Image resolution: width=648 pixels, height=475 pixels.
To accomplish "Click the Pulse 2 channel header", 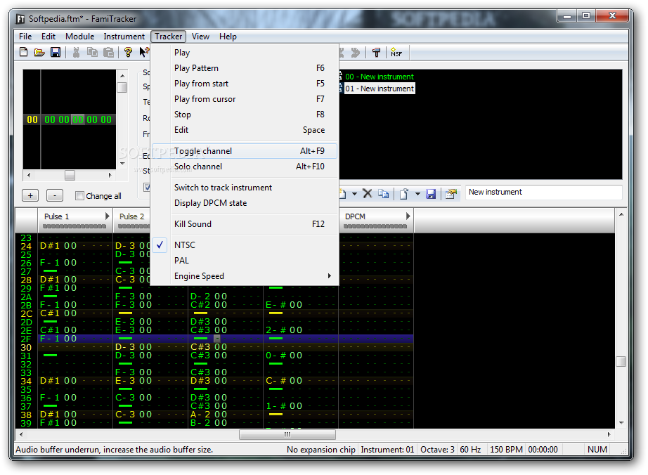I will pos(132,220).
